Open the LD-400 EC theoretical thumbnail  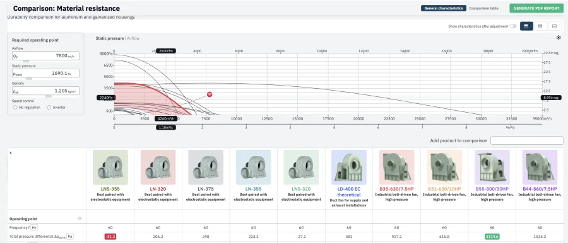pyautogui.click(x=349, y=167)
